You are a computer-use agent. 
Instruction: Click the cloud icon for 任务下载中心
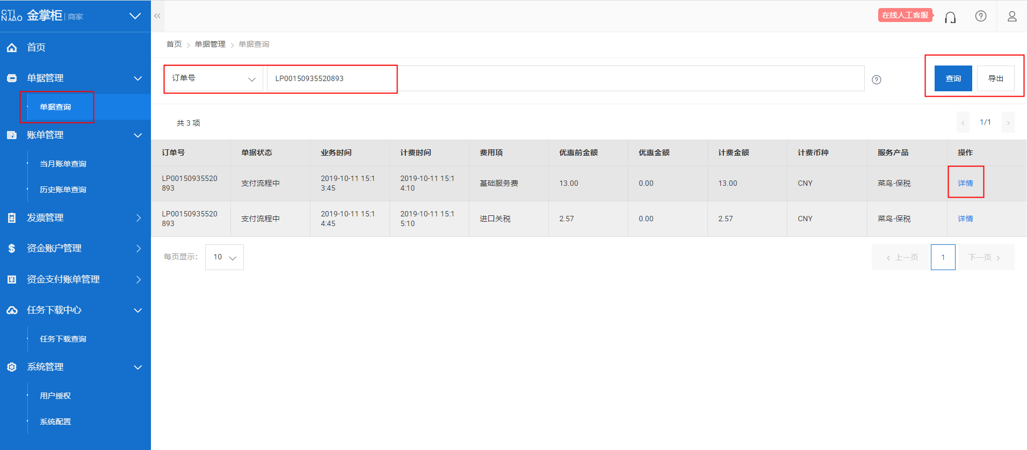[x=12, y=310]
